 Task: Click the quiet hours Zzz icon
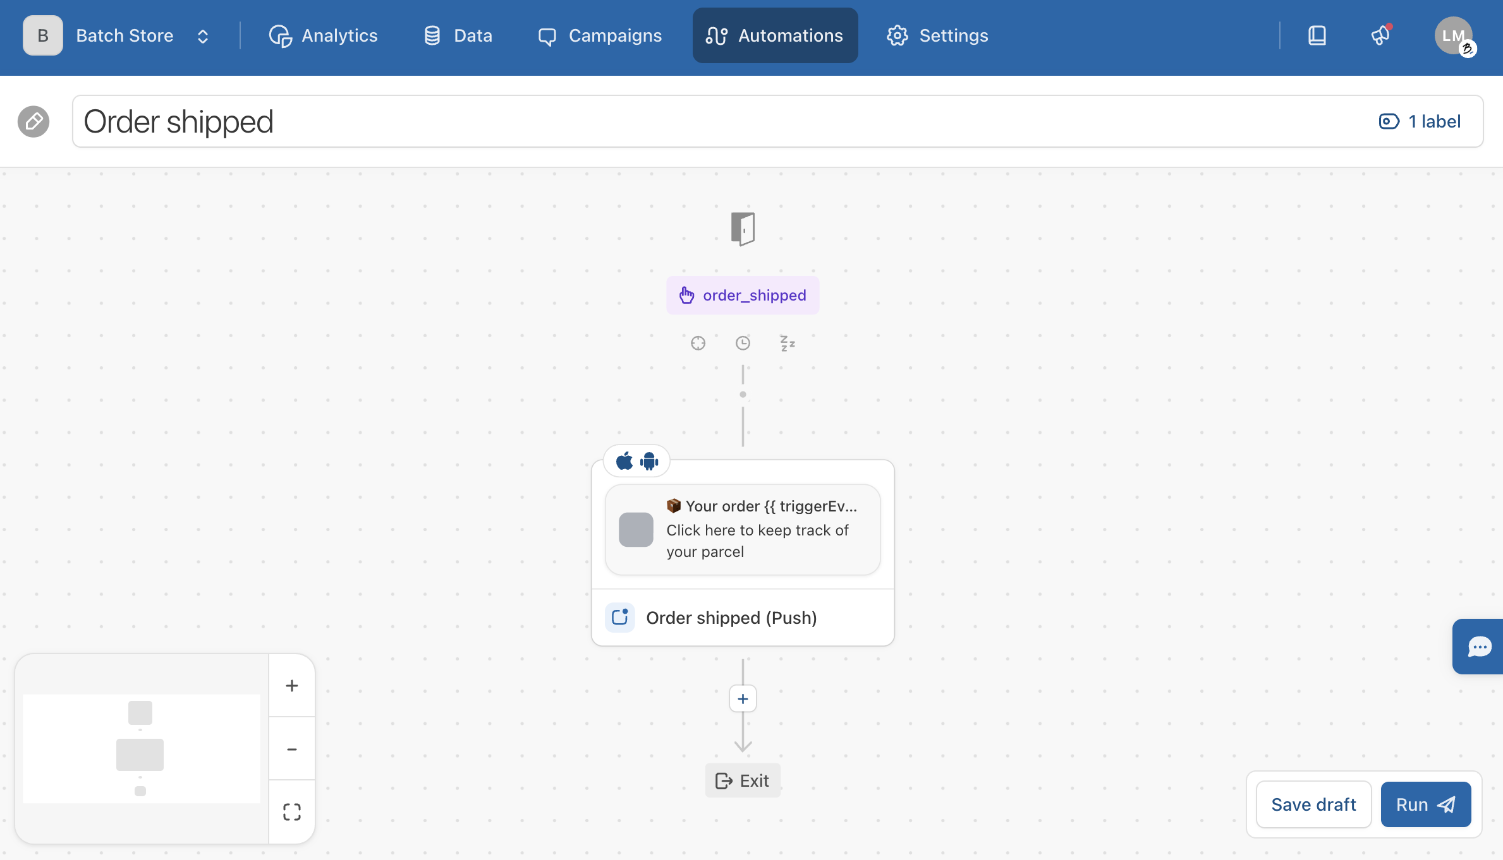(787, 343)
